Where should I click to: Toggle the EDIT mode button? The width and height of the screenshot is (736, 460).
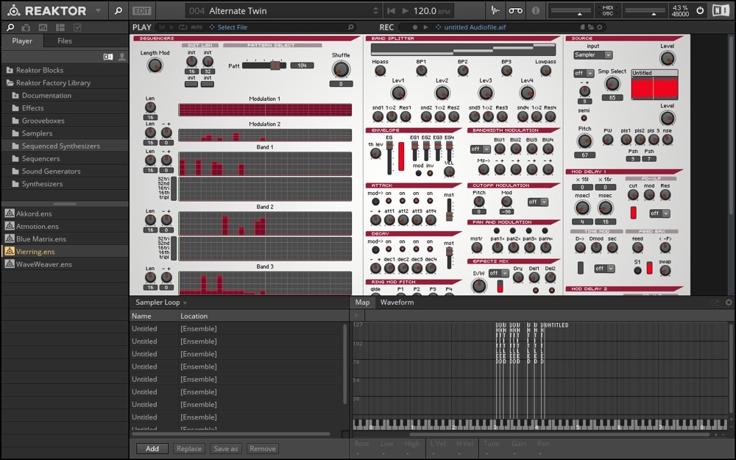point(141,10)
